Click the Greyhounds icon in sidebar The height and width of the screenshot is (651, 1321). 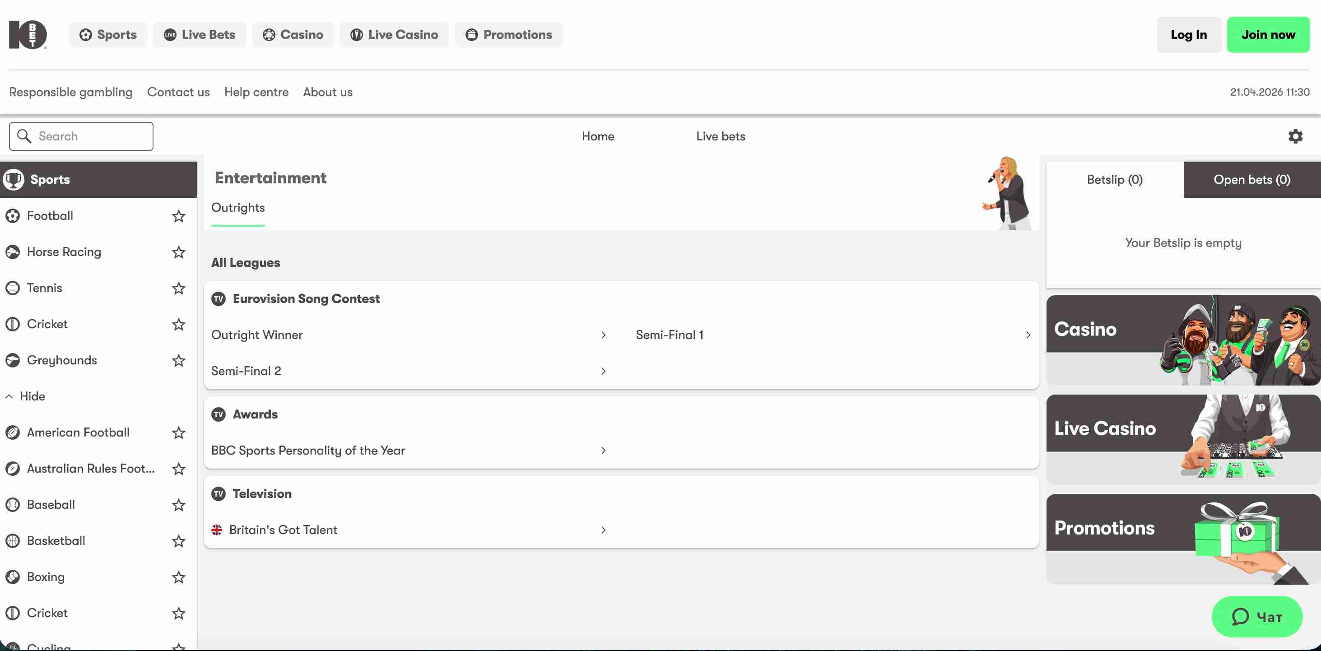(x=13, y=360)
